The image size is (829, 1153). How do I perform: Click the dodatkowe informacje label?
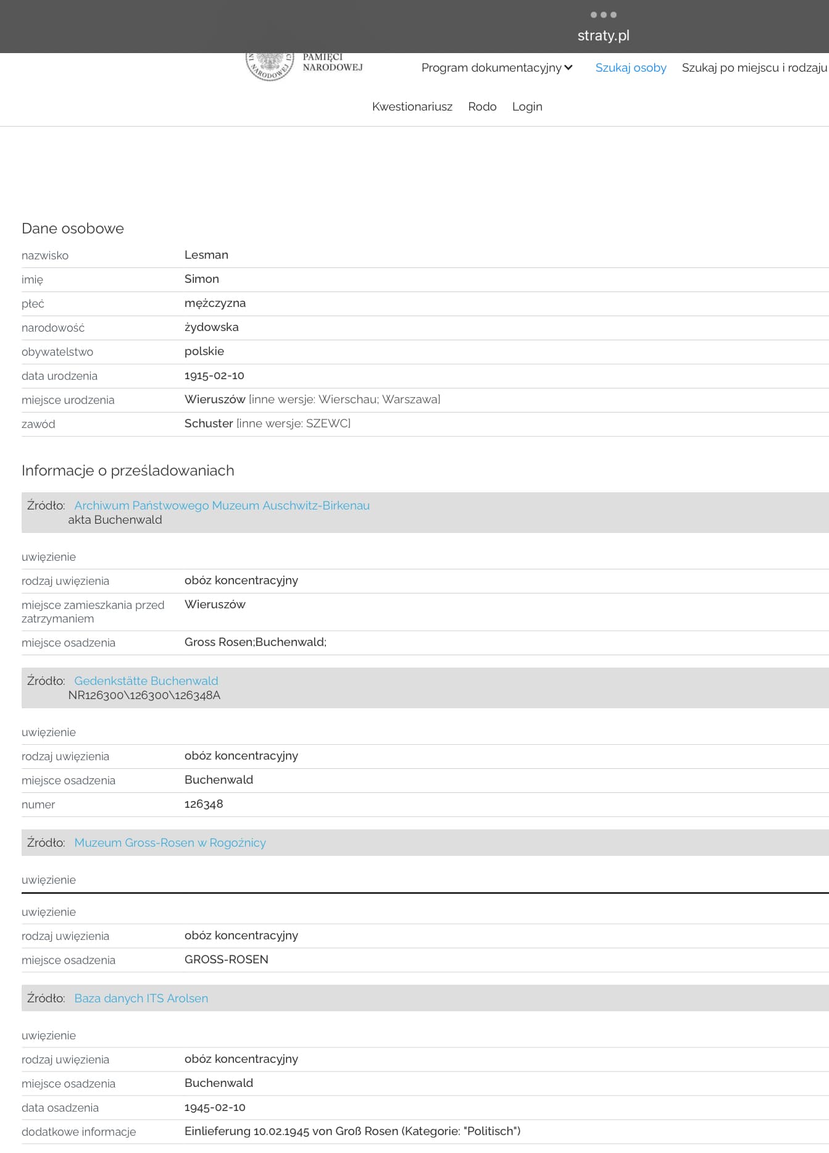79,1132
